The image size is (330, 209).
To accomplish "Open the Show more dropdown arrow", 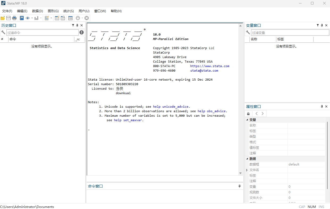I will 82,18.
